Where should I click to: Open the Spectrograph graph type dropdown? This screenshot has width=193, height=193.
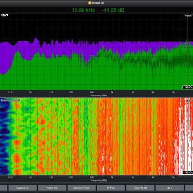click(x=11, y=100)
